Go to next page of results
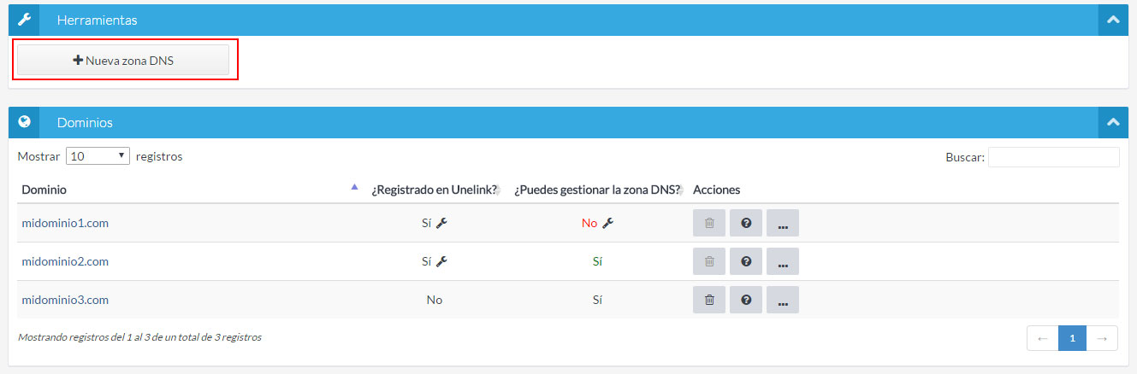Image resolution: width=1137 pixels, height=374 pixels. [x=1102, y=339]
